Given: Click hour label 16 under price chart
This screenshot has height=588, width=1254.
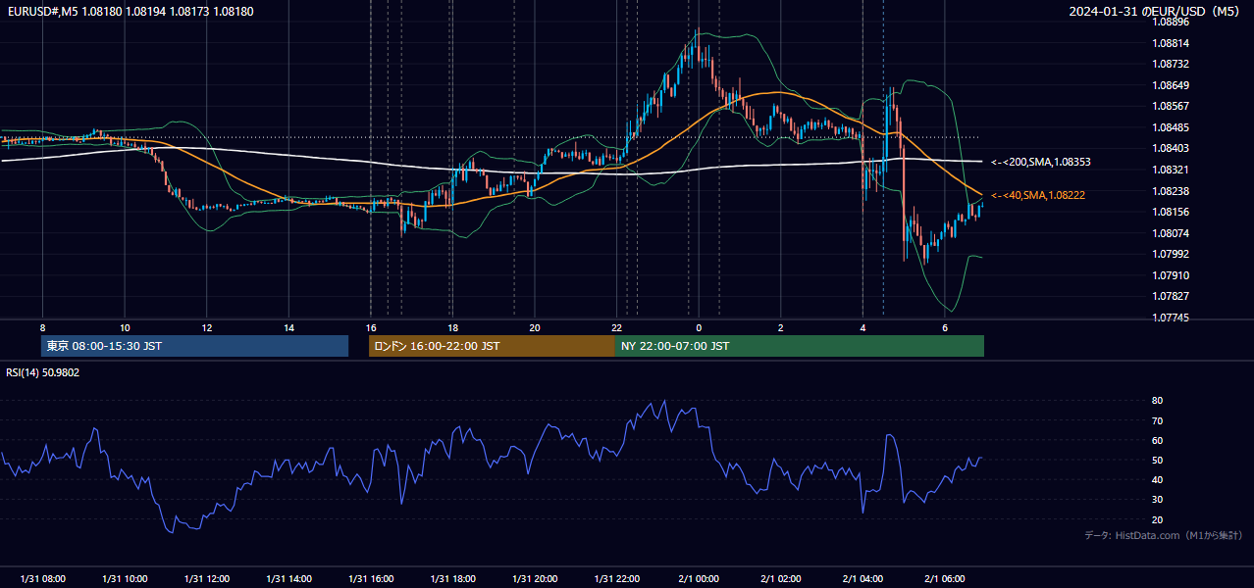Looking at the screenshot, I should pos(371,327).
